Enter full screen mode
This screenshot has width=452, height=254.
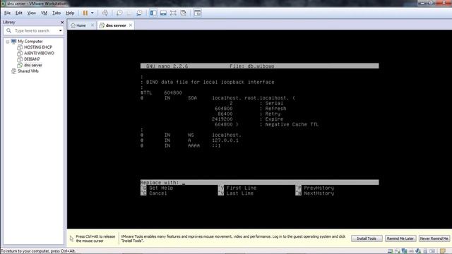point(173,13)
